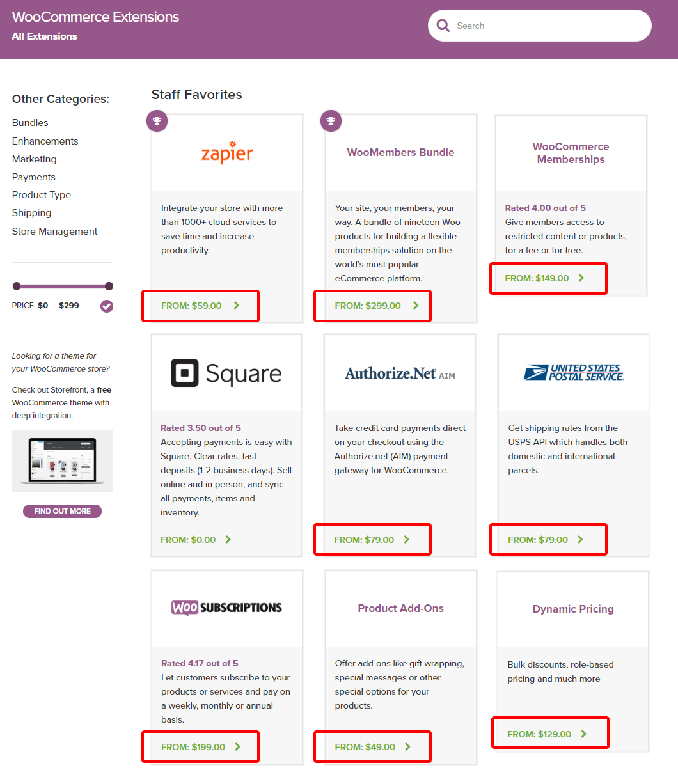The height and width of the screenshot is (777, 678).
Task: Click the FIND OUT MORE button
Action: pyautogui.click(x=63, y=511)
